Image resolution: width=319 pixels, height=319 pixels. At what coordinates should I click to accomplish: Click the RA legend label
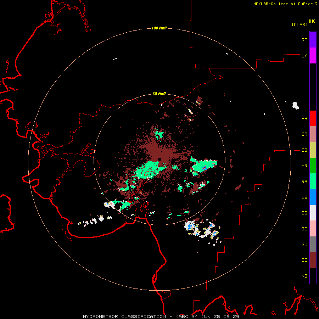pyautogui.click(x=304, y=182)
